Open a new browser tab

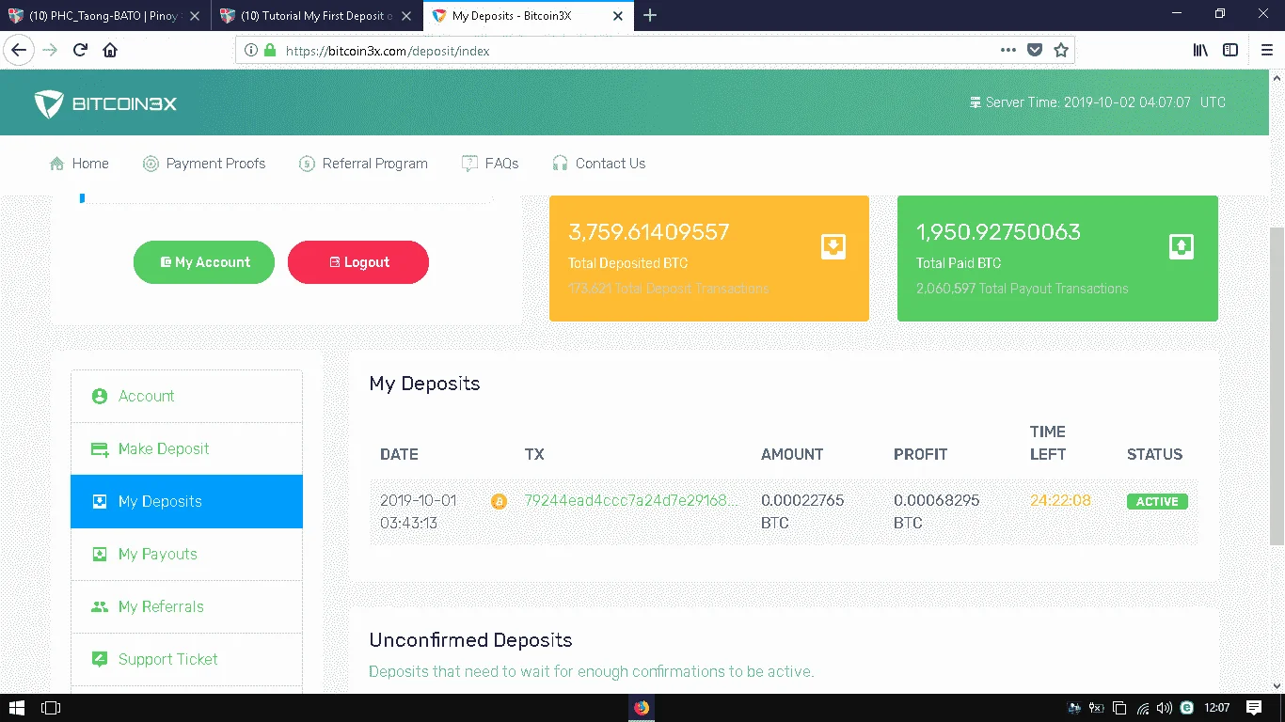coord(650,15)
